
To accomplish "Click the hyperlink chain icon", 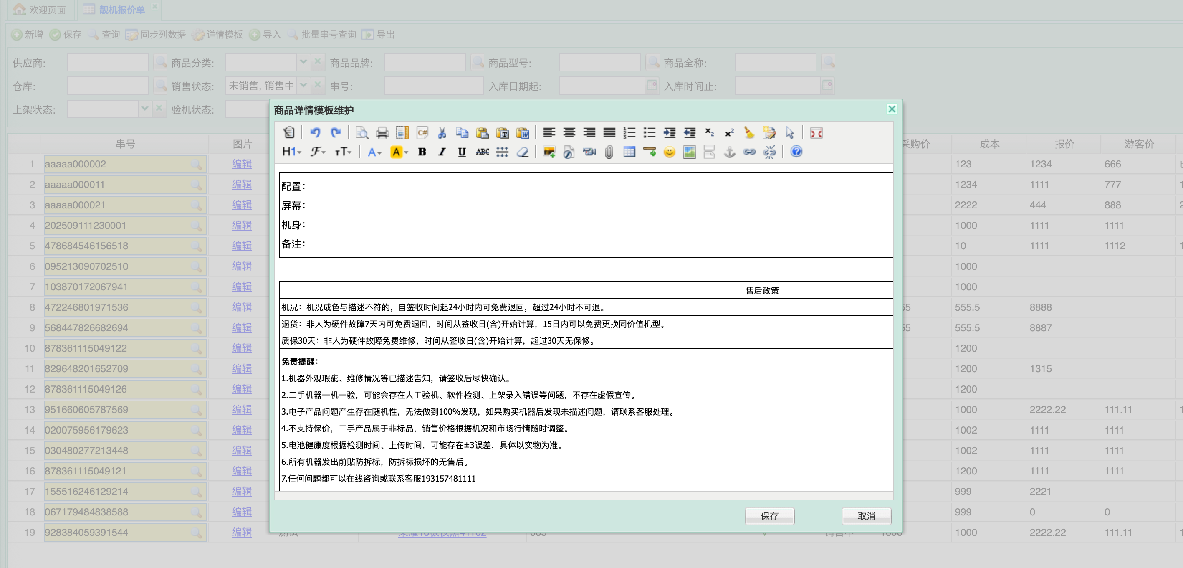I will (x=749, y=152).
